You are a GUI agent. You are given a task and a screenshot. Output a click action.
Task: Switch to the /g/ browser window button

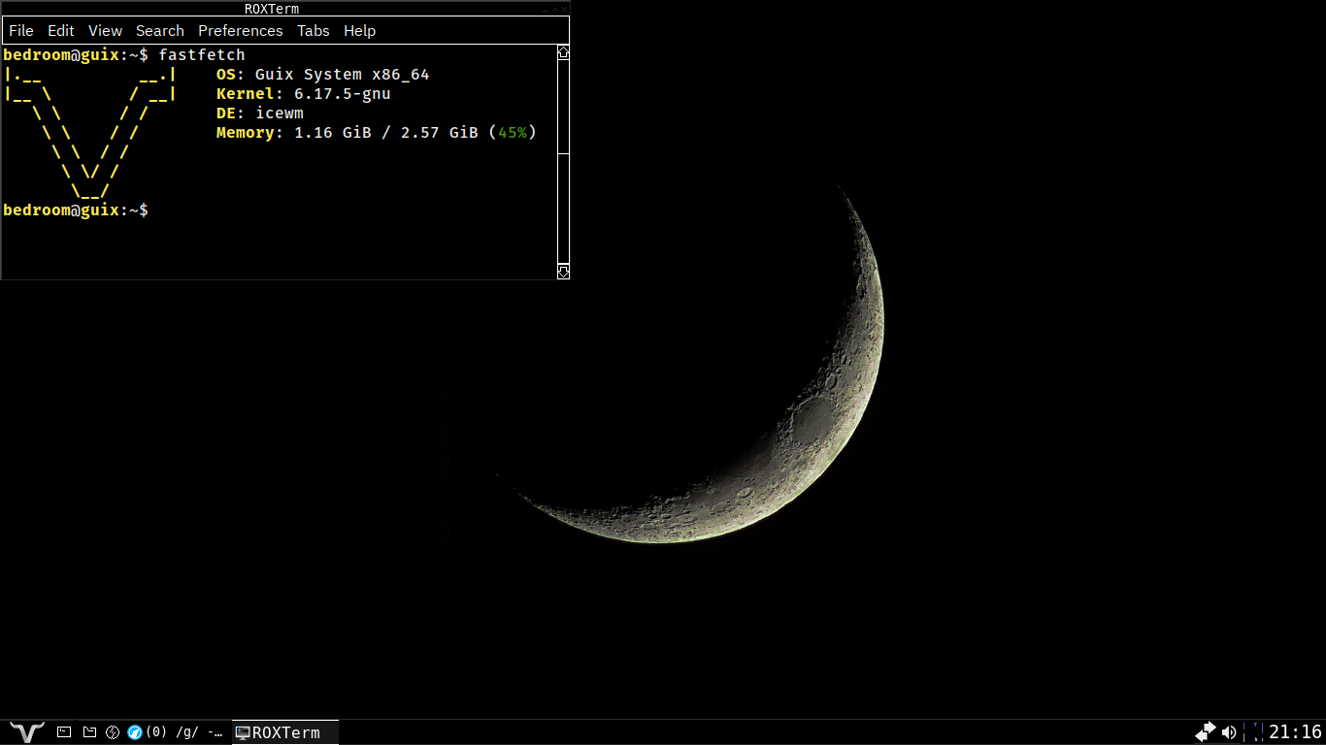184,732
